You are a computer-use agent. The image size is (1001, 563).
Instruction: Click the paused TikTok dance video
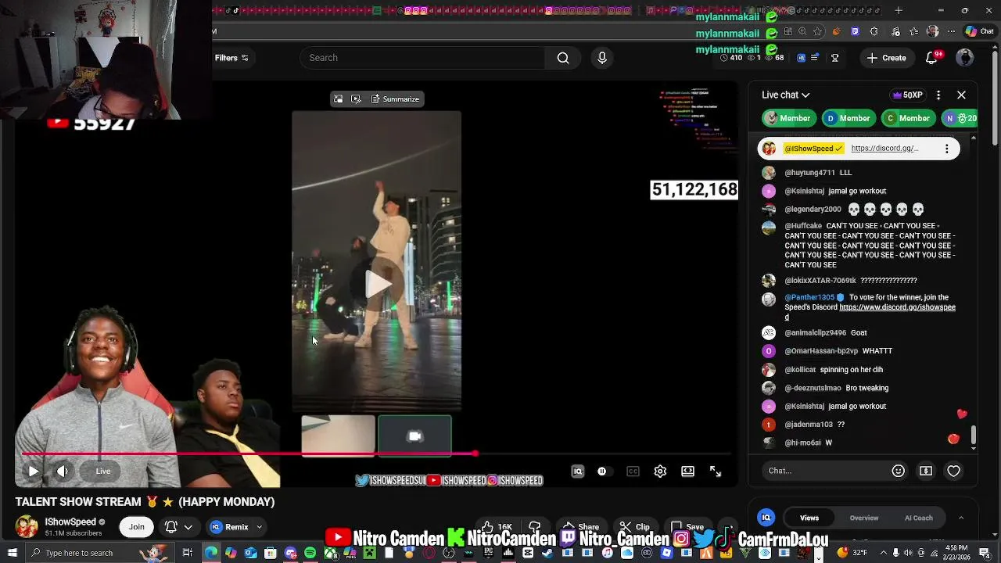pos(377,260)
